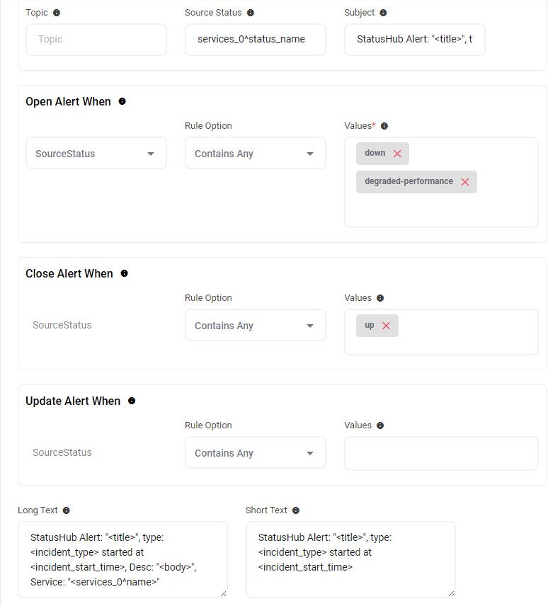Click info icon beside Open Alert When
The width and height of the screenshot is (560, 606).
[122, 101]
